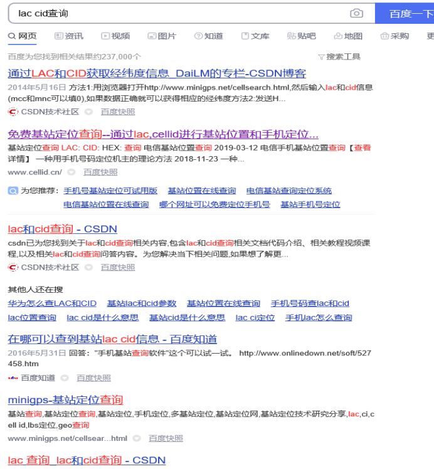
Task: Open suggestion 电信基站位置在线查询
Action: click(106, 204)
